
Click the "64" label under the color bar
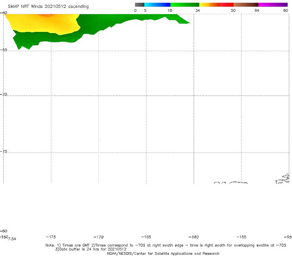pyautogui.click(x=257, y=10)
